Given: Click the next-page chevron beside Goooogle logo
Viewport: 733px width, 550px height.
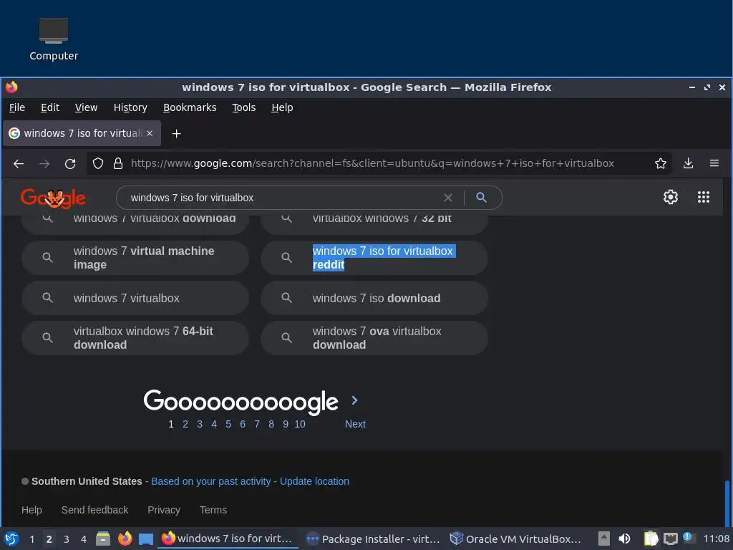Looking at the screenshot, I should coord(354,400).
